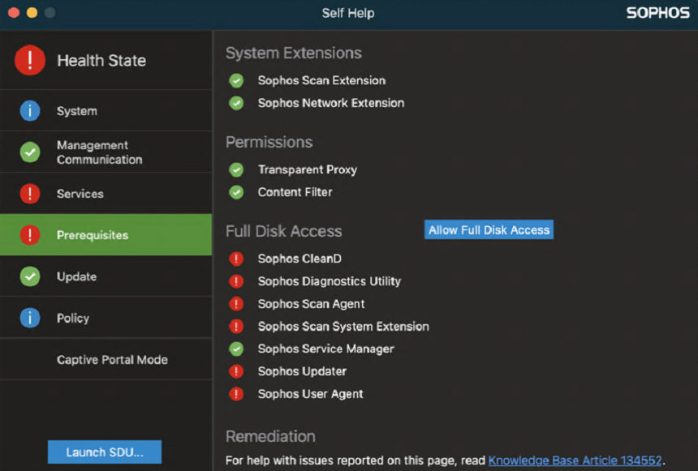Click red alert icon for Sophos CleanD
The width and height of the screenshot is (698, 471).
236,259
